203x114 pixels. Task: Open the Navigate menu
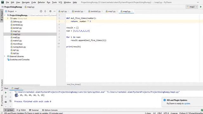click(x=26, y=2)
